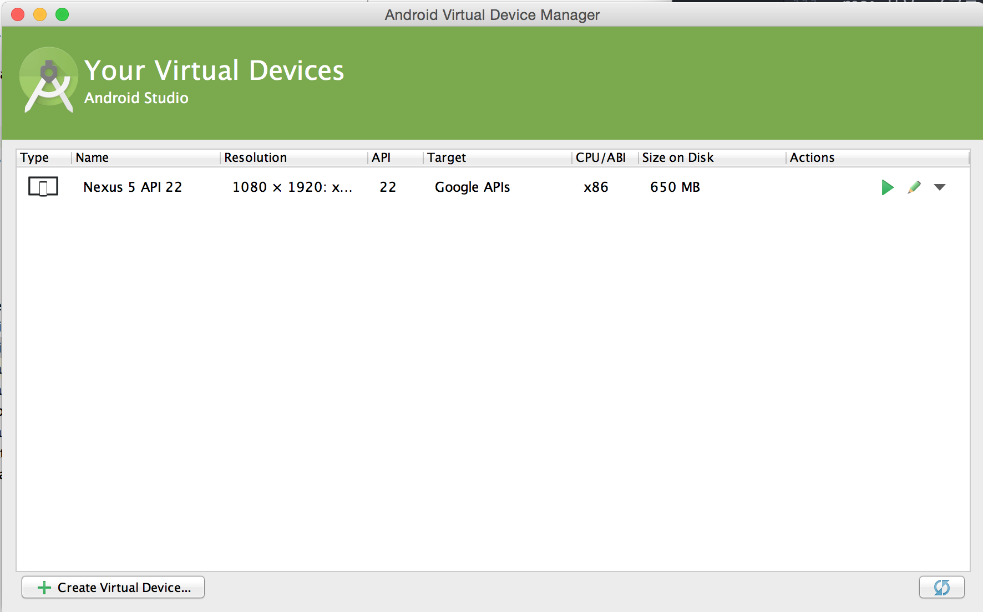
Task: Close the AVD Manager window with red button
Action: [18, 14]
